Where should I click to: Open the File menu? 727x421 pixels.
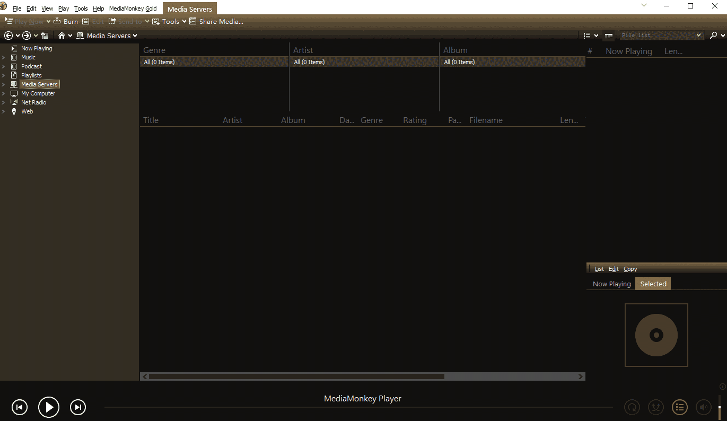[x=17, y=8]
